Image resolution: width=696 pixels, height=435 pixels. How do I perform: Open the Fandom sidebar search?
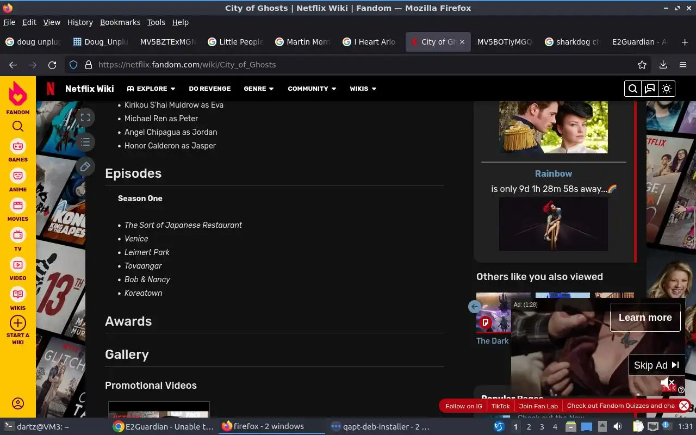18,126
